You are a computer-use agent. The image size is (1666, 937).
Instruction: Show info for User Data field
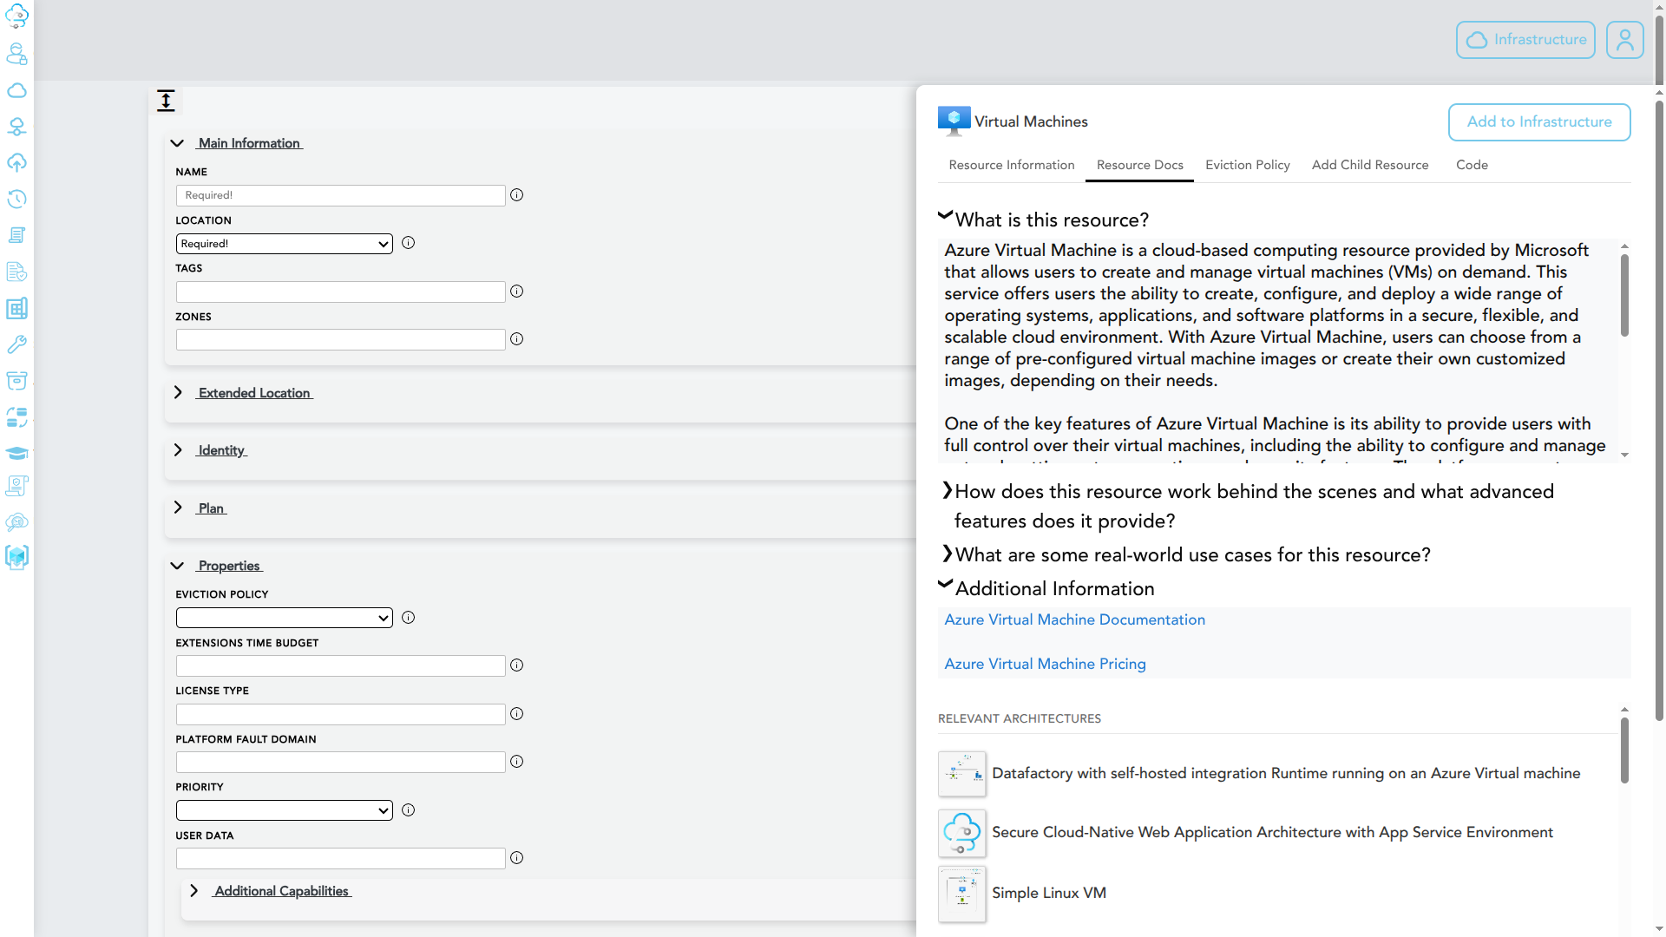[x=517, y=858]
